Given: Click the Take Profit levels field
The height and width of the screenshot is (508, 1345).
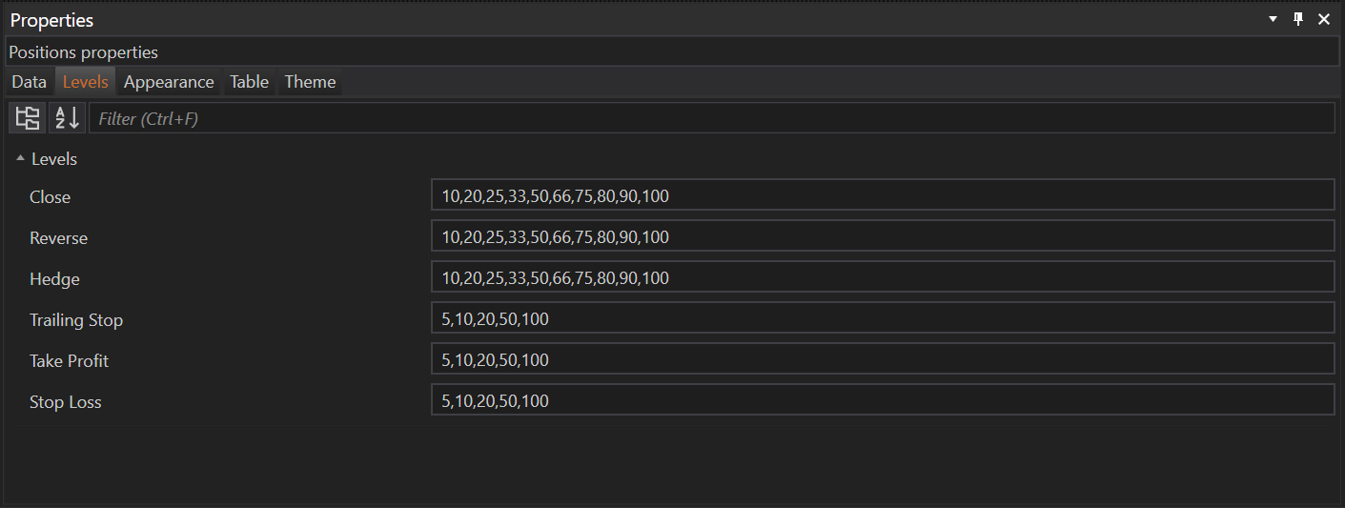Looking at the screenshot, I should [x=882, y=360].
